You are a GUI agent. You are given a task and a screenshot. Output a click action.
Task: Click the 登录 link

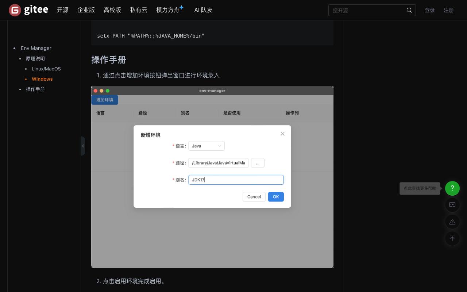(x=430, y=10)
